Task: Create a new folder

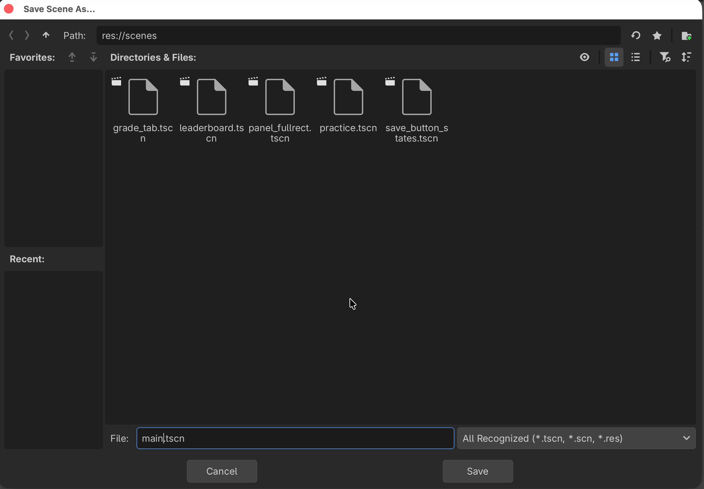Action: (687, 36)
